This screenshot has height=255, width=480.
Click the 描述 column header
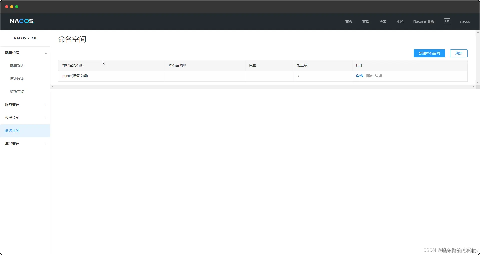(269, 65)
